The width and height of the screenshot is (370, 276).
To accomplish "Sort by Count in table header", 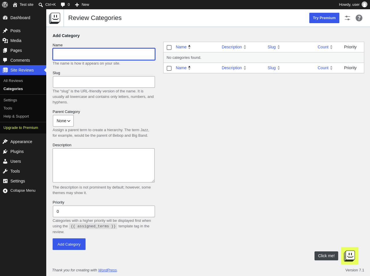I will (x=325, y=47).
